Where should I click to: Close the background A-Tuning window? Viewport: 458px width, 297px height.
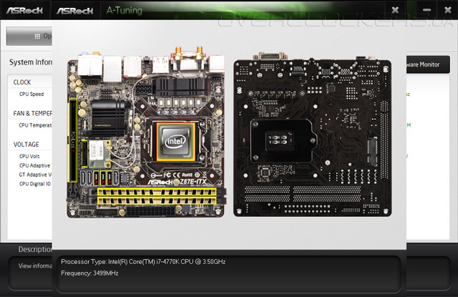point(448,10)
